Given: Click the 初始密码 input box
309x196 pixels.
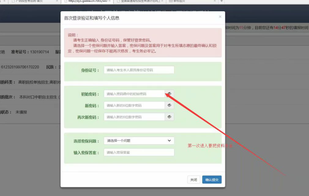Looking at the screenshot, I should 134,94.
